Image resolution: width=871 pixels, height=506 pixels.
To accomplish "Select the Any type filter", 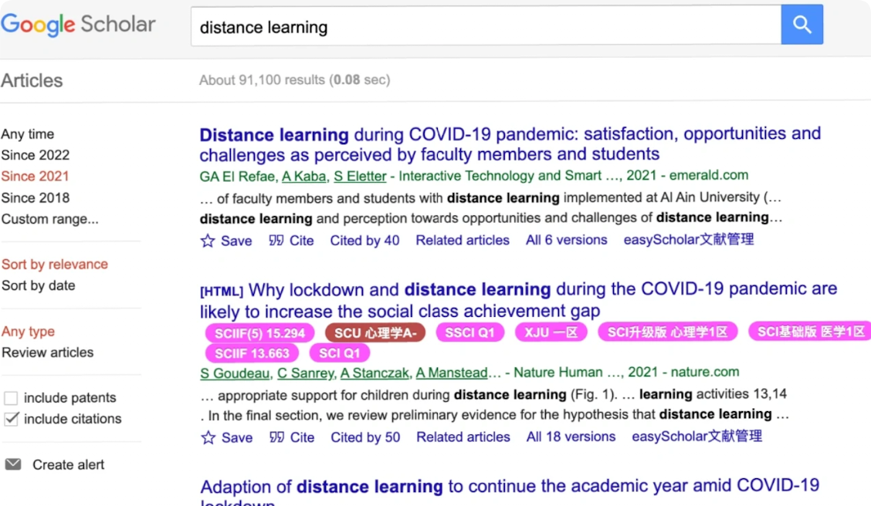I will pyautogui.click(x=29, y=332).
